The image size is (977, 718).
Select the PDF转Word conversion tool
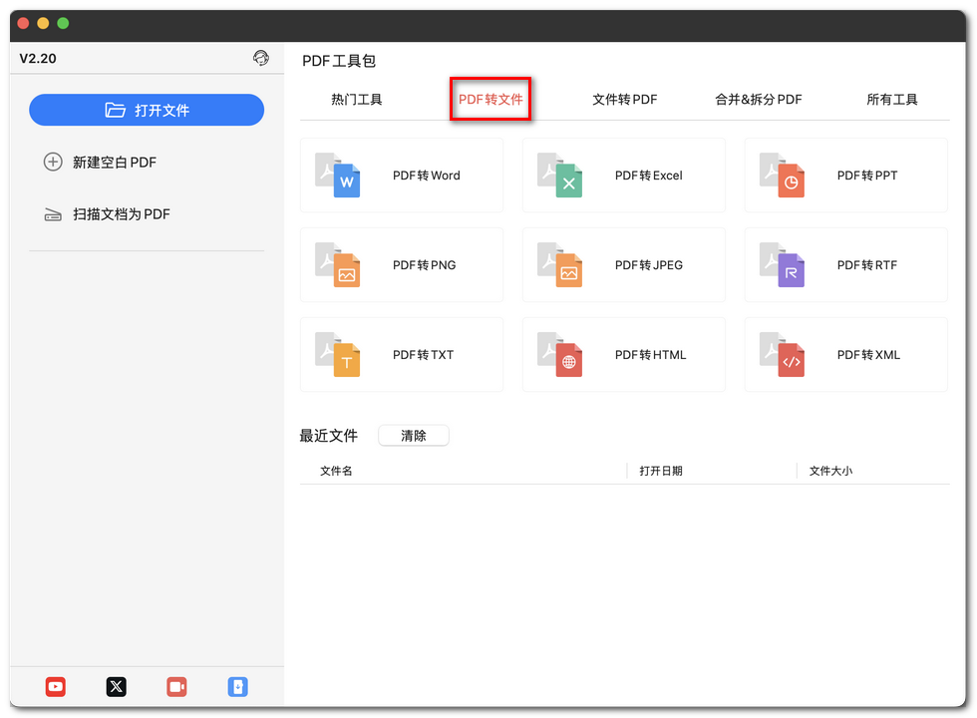point(402,176)
